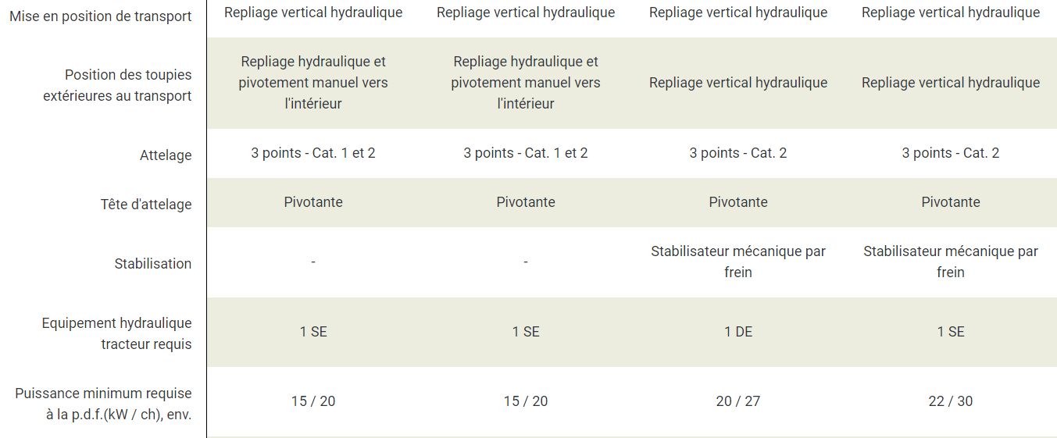1057x438 pixels.
Task: Click '3 points - Cat. 2' in last column
Action: point(951,153)
